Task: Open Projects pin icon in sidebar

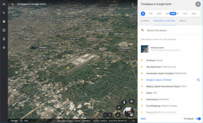Action: 4,39
